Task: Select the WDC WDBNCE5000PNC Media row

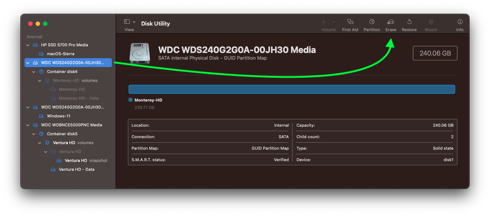Action: pyautogui.click(x=68, y=125)
